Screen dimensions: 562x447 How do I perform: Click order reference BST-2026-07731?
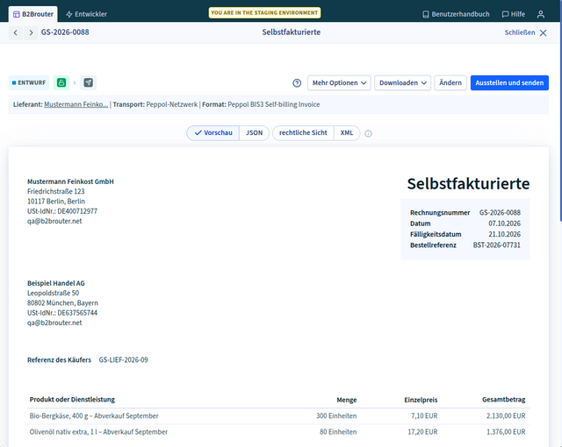496,245
